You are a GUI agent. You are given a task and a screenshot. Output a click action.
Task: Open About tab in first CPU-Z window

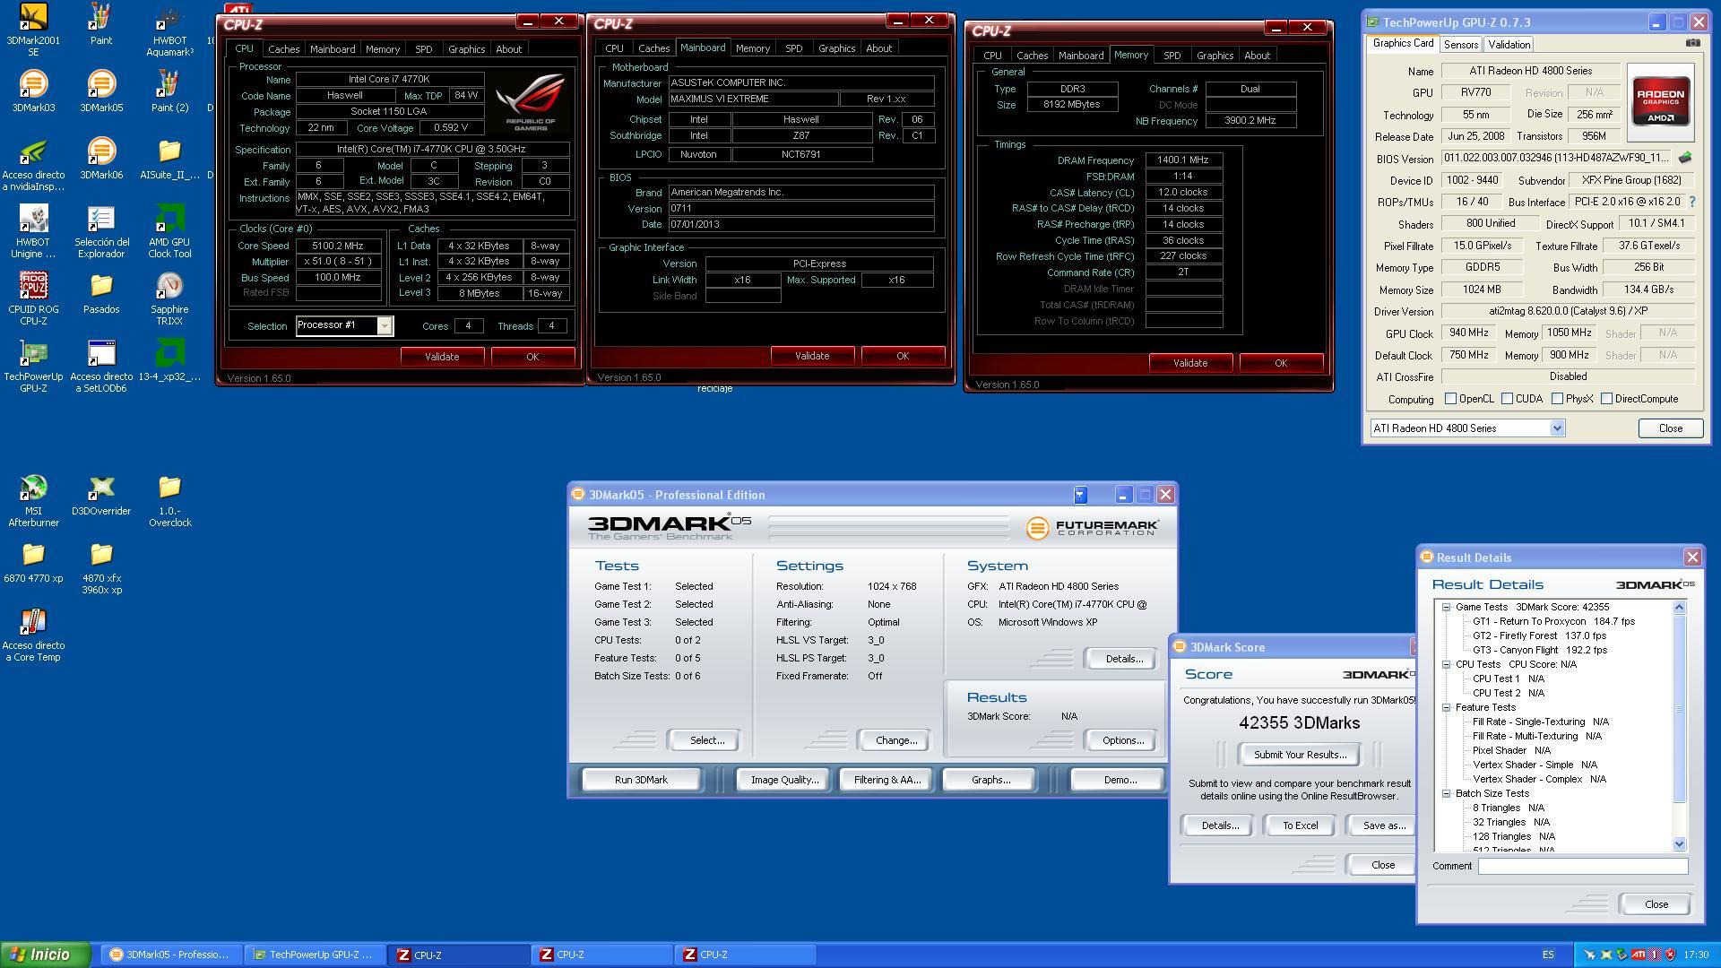(509, 49)
